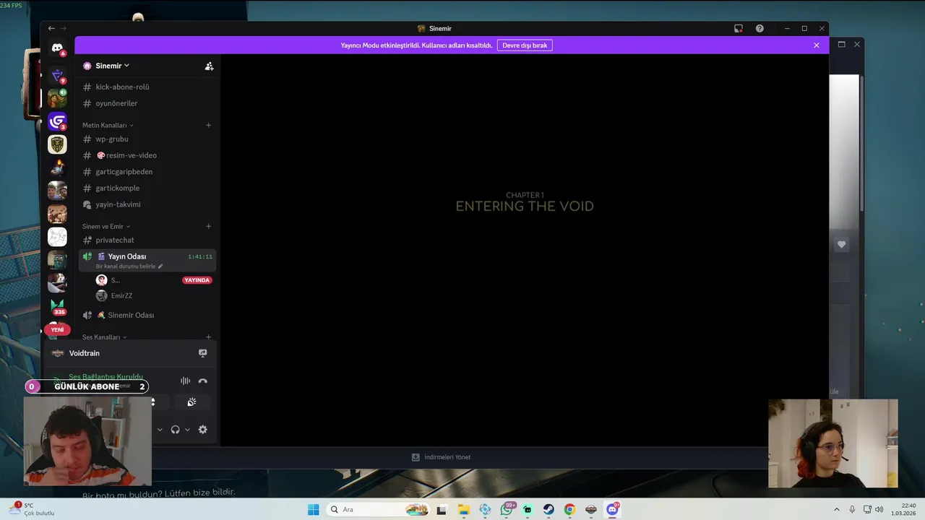Open WhatsApp from the taskbar
Screen dimensions: 925x520
click(x=507, y=510)
